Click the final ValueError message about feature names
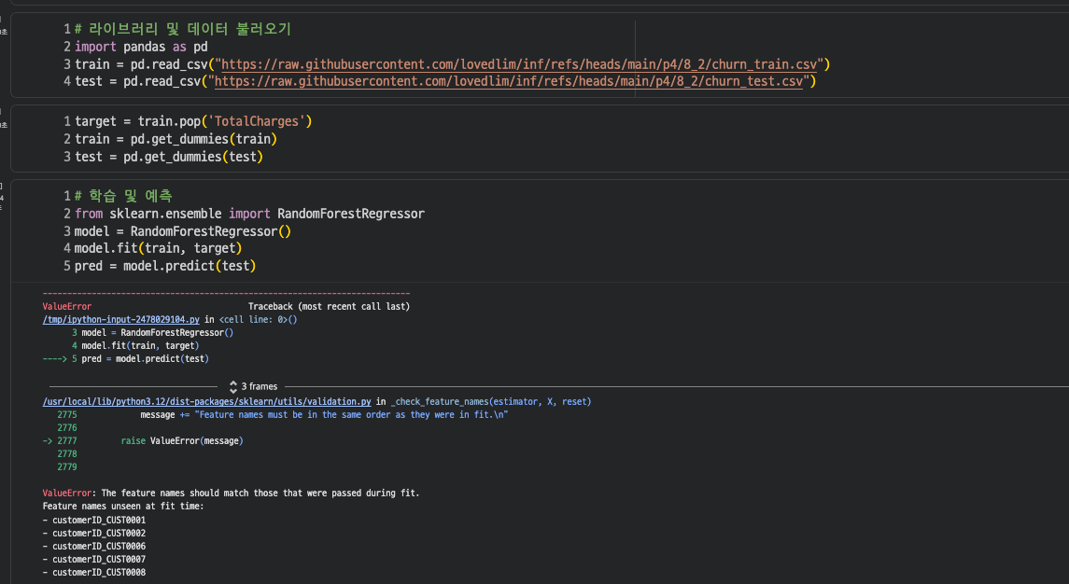The width and height of the screenshot is (1069, 584). pyautogui.click(x=231, y=493)
